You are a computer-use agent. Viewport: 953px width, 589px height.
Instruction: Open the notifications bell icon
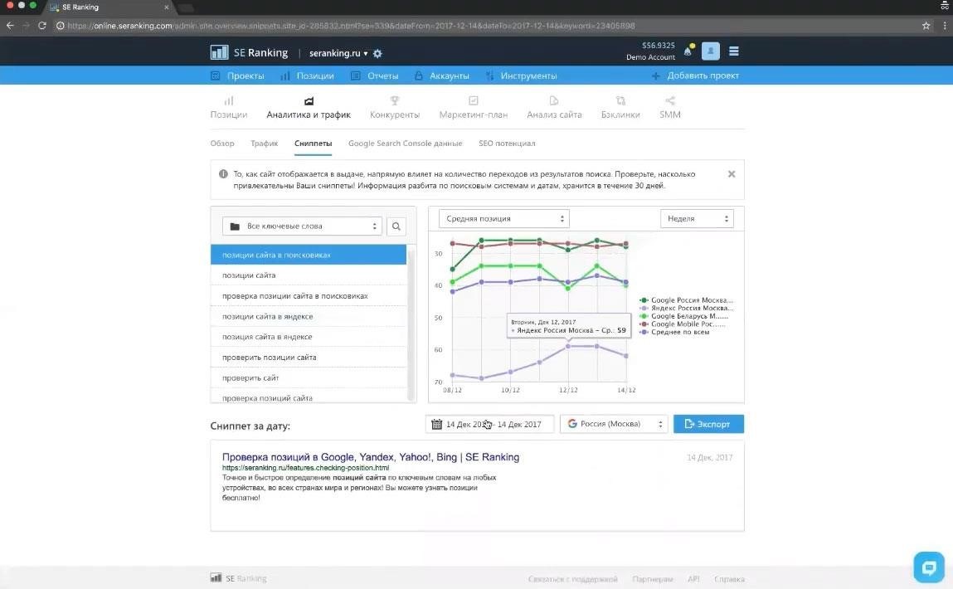tap(688, 51)
